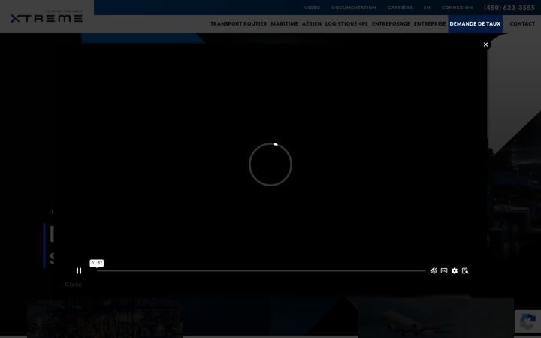Open Aérien menu item
This screenshot has height=338, width=541.
[312, 24]
